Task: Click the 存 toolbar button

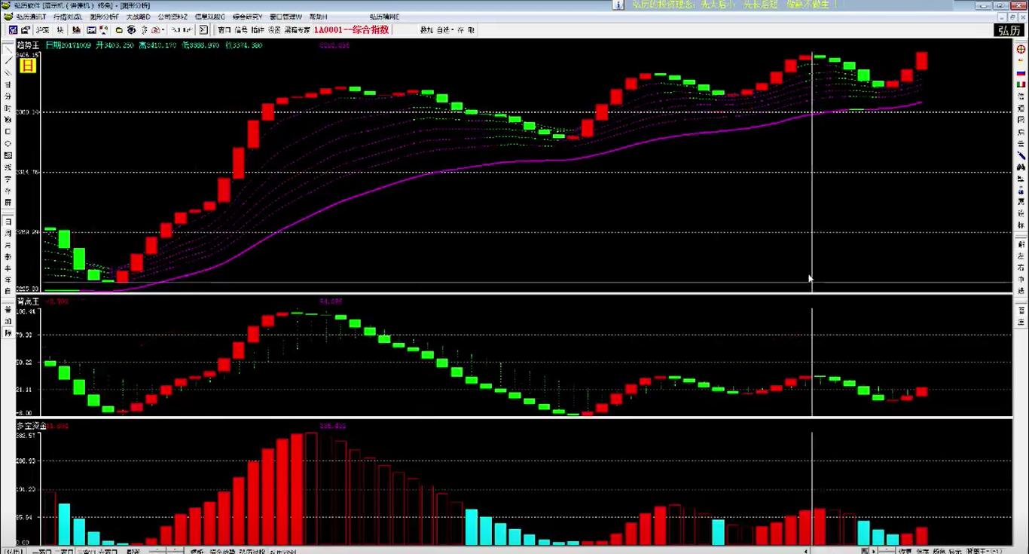Action: pyautogui.click(x=460, y=30)
